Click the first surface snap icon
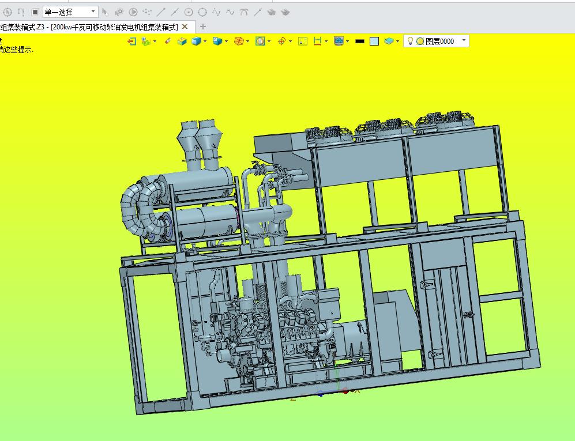The width and height of the screenshot is (575, 441). [x=272, y=12]
